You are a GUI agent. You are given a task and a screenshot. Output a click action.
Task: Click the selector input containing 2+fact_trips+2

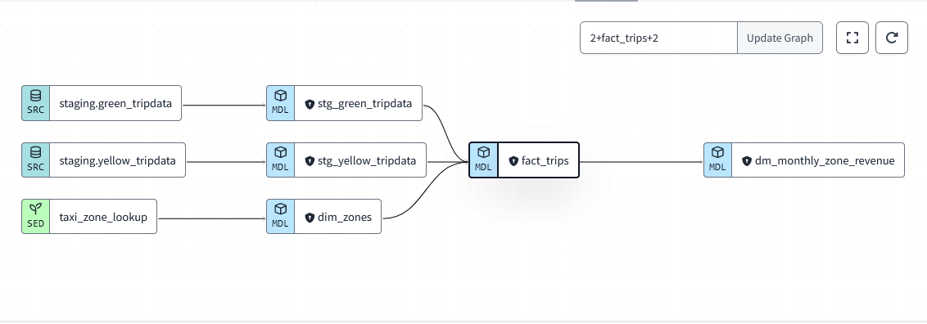pyautogui.click(x=658, y=38)
